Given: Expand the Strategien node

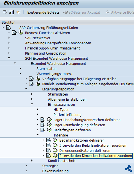Looking at the screenshot, I should point(26,166).
